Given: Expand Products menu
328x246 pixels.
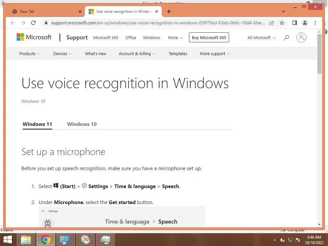Looking at the screenshot, I should click(29, 54).
